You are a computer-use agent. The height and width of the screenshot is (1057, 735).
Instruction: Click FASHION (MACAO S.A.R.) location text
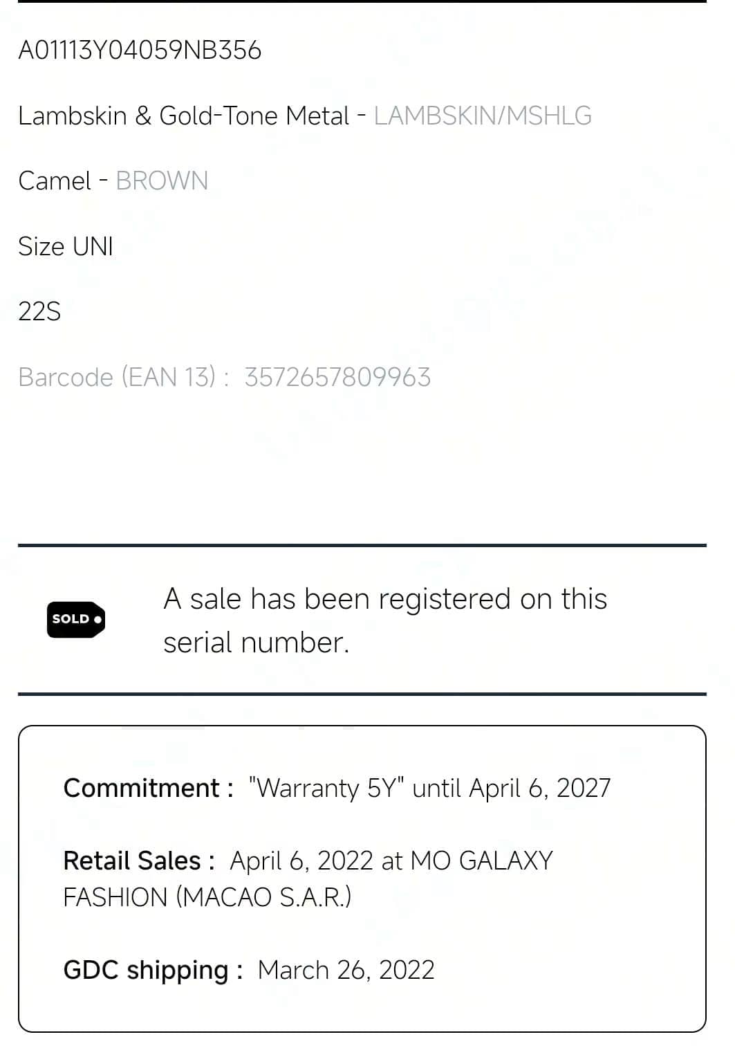click(207, 897)
